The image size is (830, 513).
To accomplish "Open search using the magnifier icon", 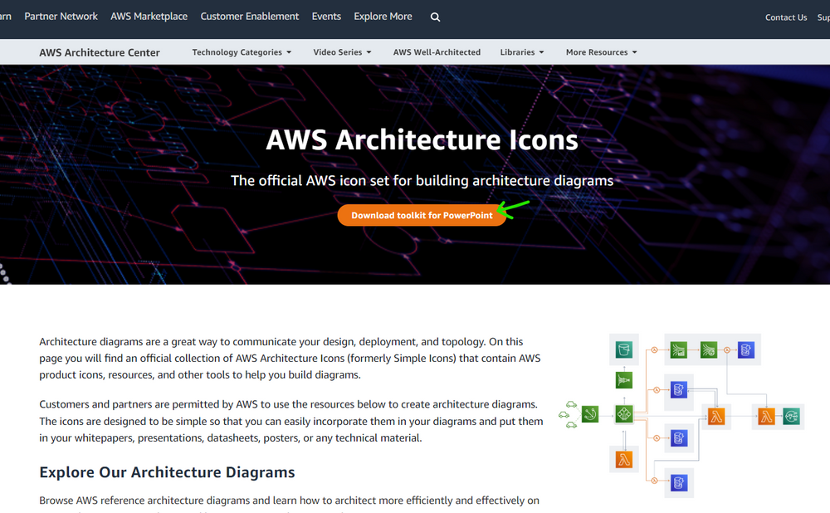I will point(435,16).
